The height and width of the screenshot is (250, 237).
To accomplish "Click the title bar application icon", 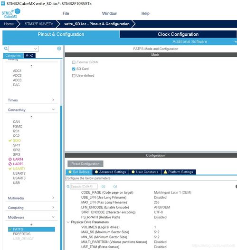I will click(3, 3).
